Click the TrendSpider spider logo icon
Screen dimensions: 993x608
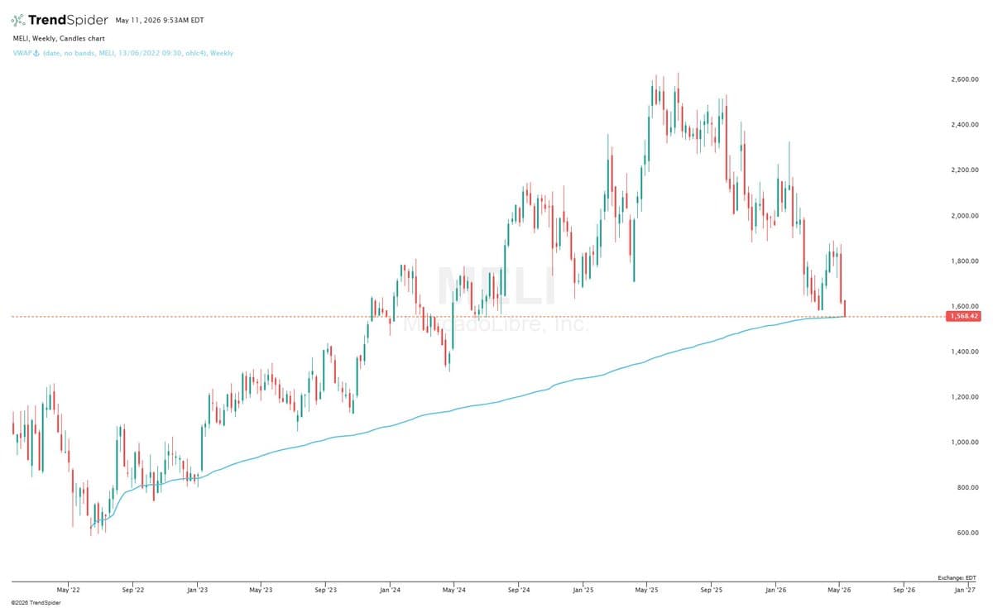(18, 20)
